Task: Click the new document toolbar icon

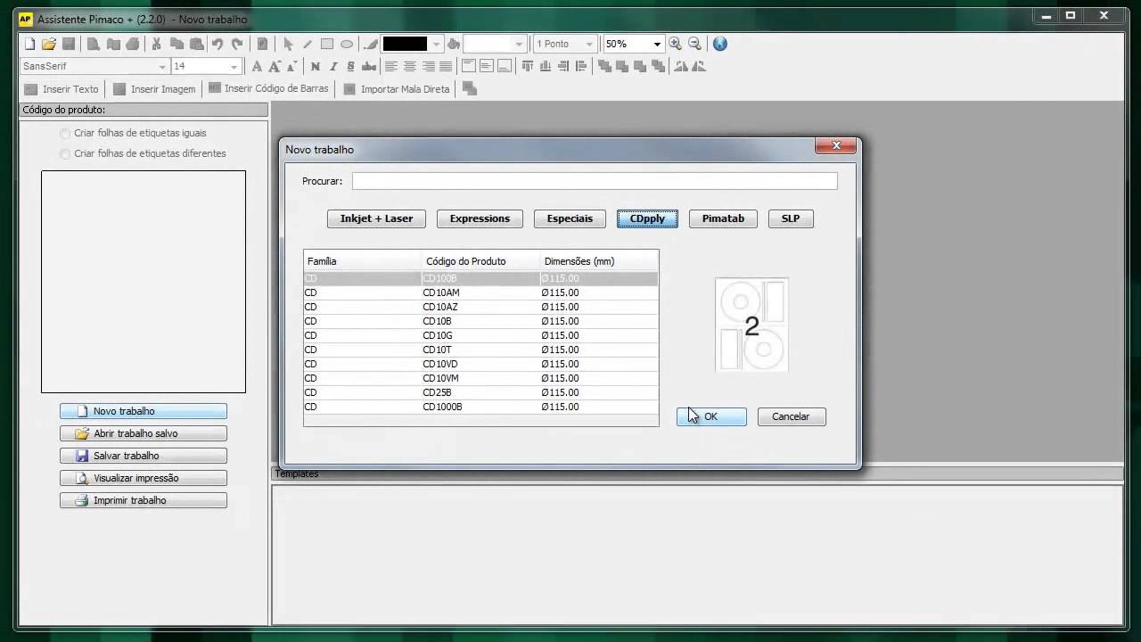Action: click(29, 44)
